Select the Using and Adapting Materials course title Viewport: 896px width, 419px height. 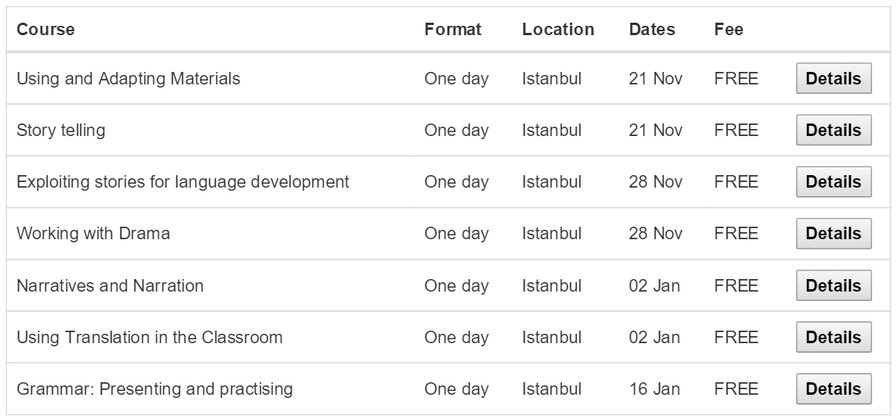[x=128, y=79]
